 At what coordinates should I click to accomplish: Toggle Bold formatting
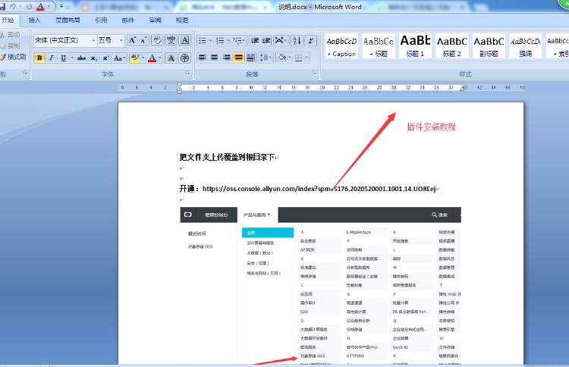click(39, 58)
